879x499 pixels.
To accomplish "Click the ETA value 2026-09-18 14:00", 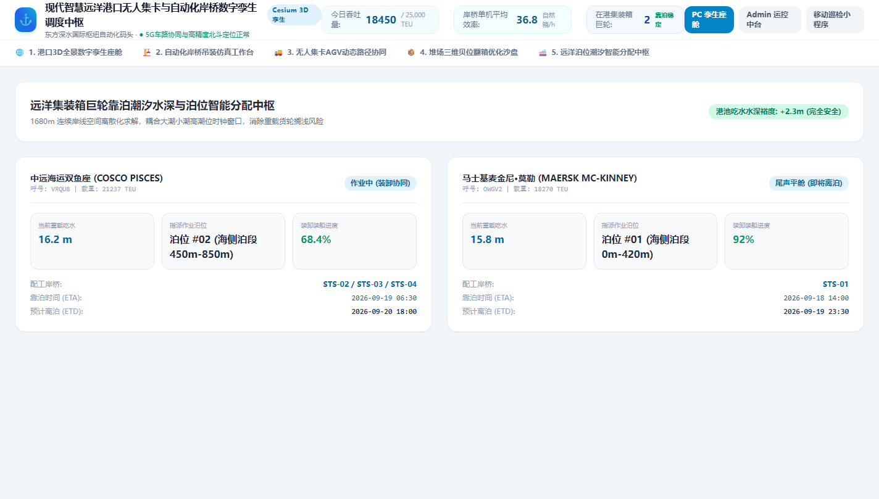I will click(x=816, y=298).
